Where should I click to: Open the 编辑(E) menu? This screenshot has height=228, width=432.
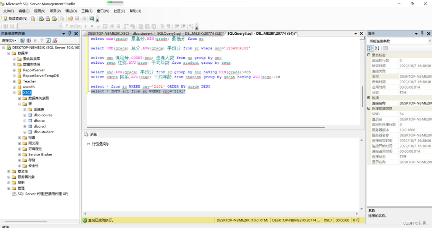(x=24, y=11)
